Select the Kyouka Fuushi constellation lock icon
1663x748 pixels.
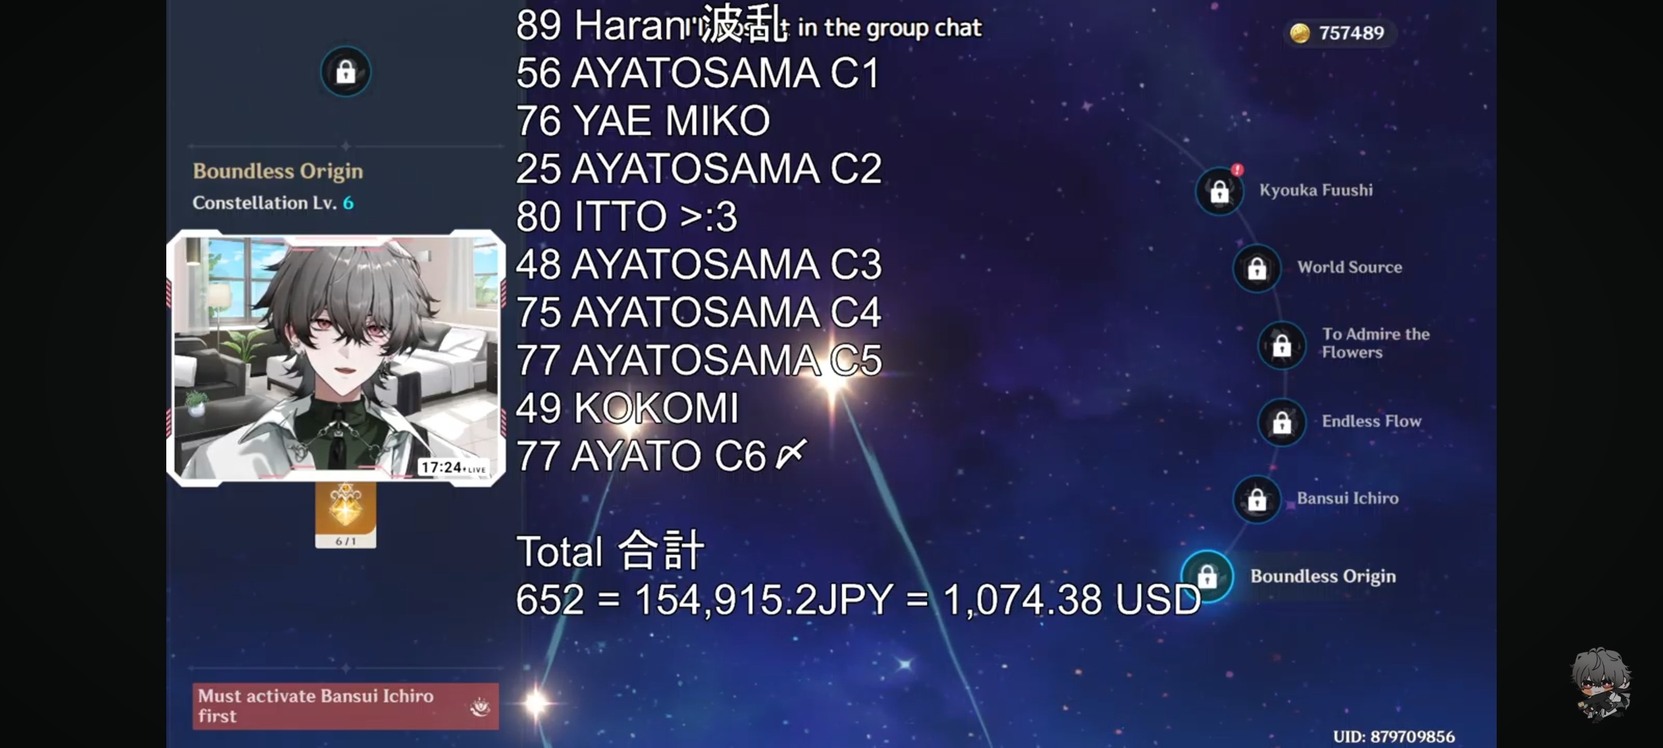pyautogui.click(x=1220, y=191)
